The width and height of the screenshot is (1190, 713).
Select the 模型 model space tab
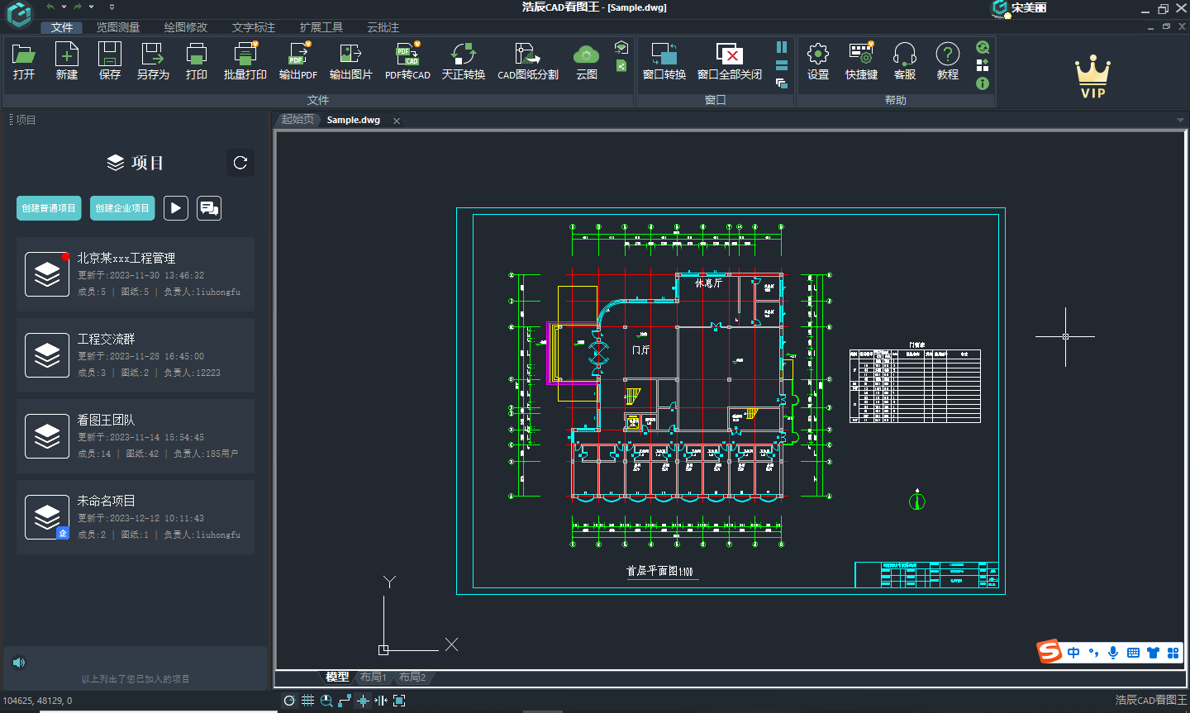pyautogui.click(x=337, y=677)
